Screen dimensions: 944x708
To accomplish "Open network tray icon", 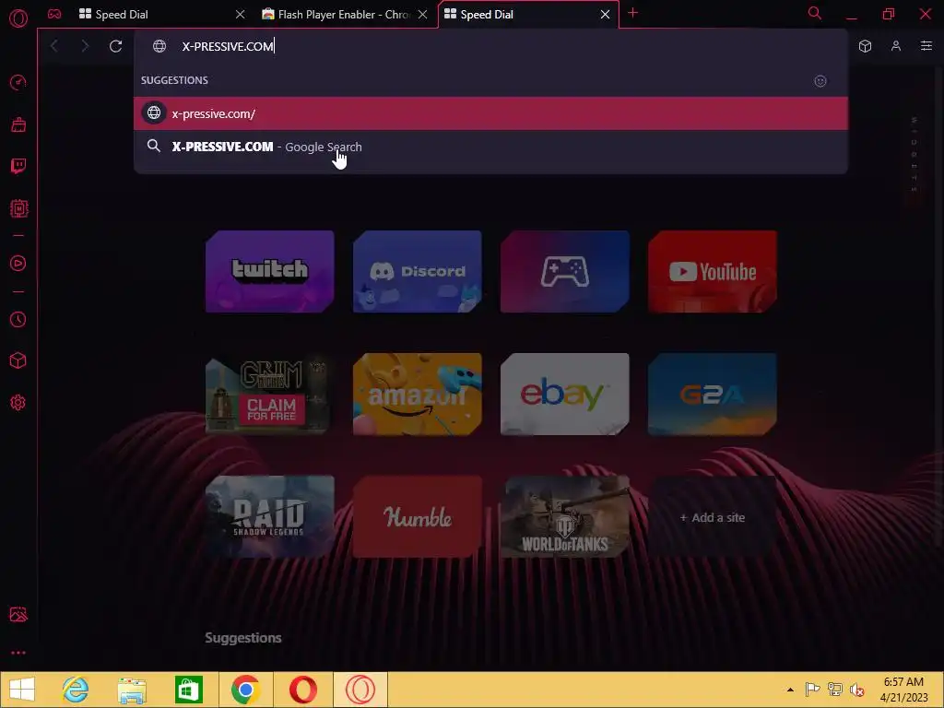I will (834, 690).
